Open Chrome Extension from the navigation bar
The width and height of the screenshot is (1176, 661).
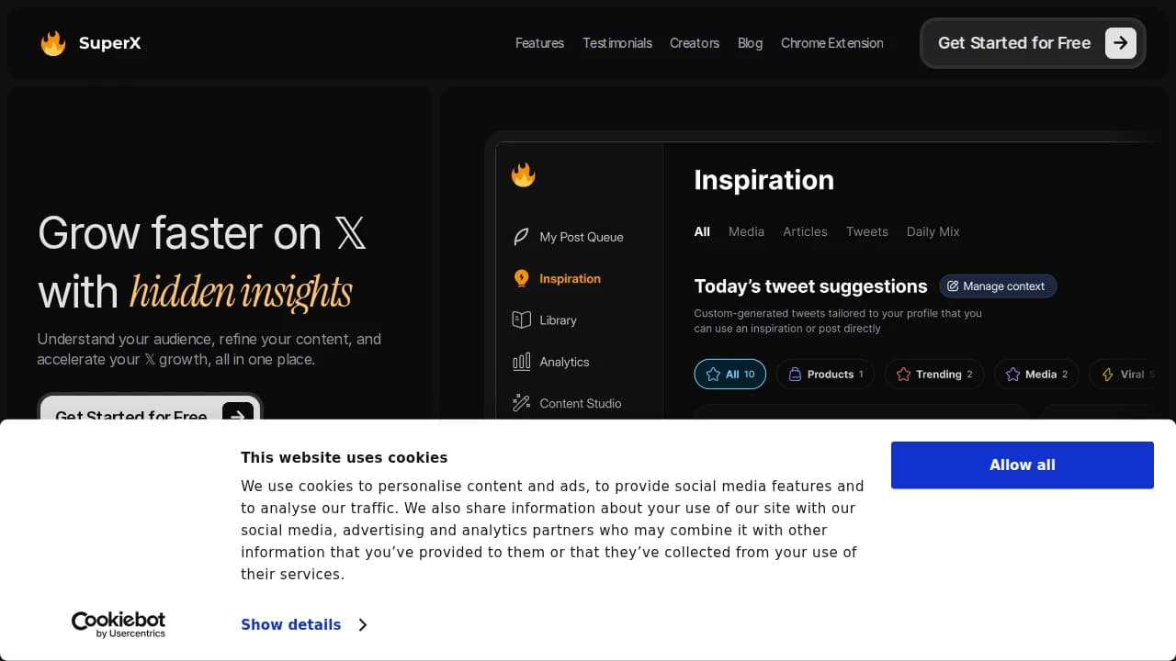(x=831, y=43)
